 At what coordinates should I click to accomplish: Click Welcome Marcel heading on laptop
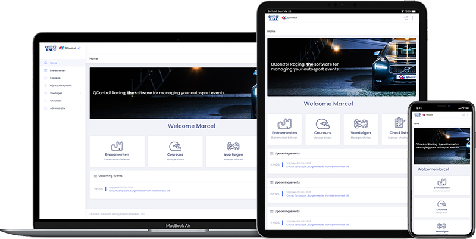(191, 126)
